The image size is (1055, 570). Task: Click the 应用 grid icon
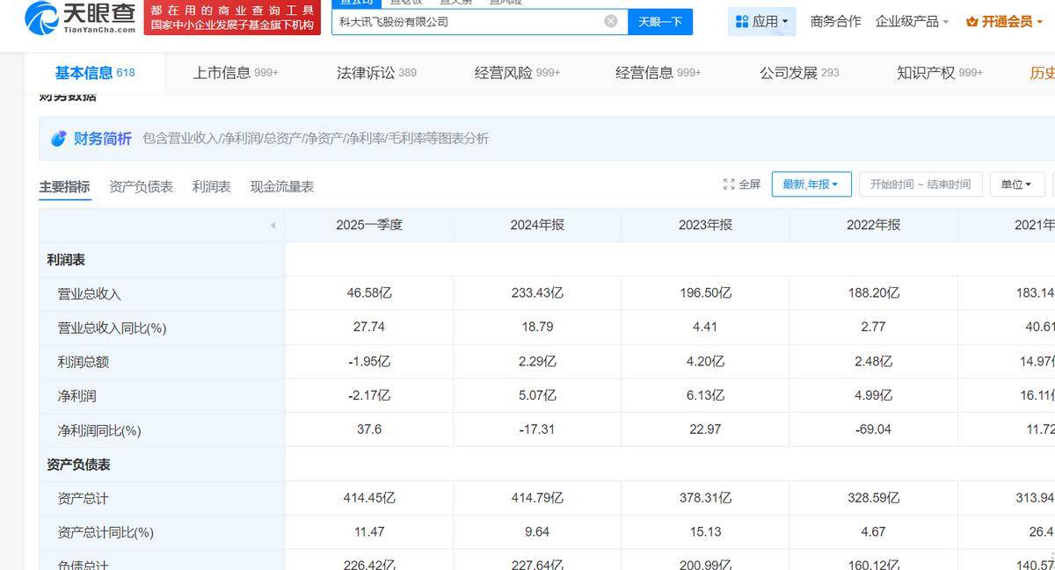pyautogui.click(x=741, y=21)
